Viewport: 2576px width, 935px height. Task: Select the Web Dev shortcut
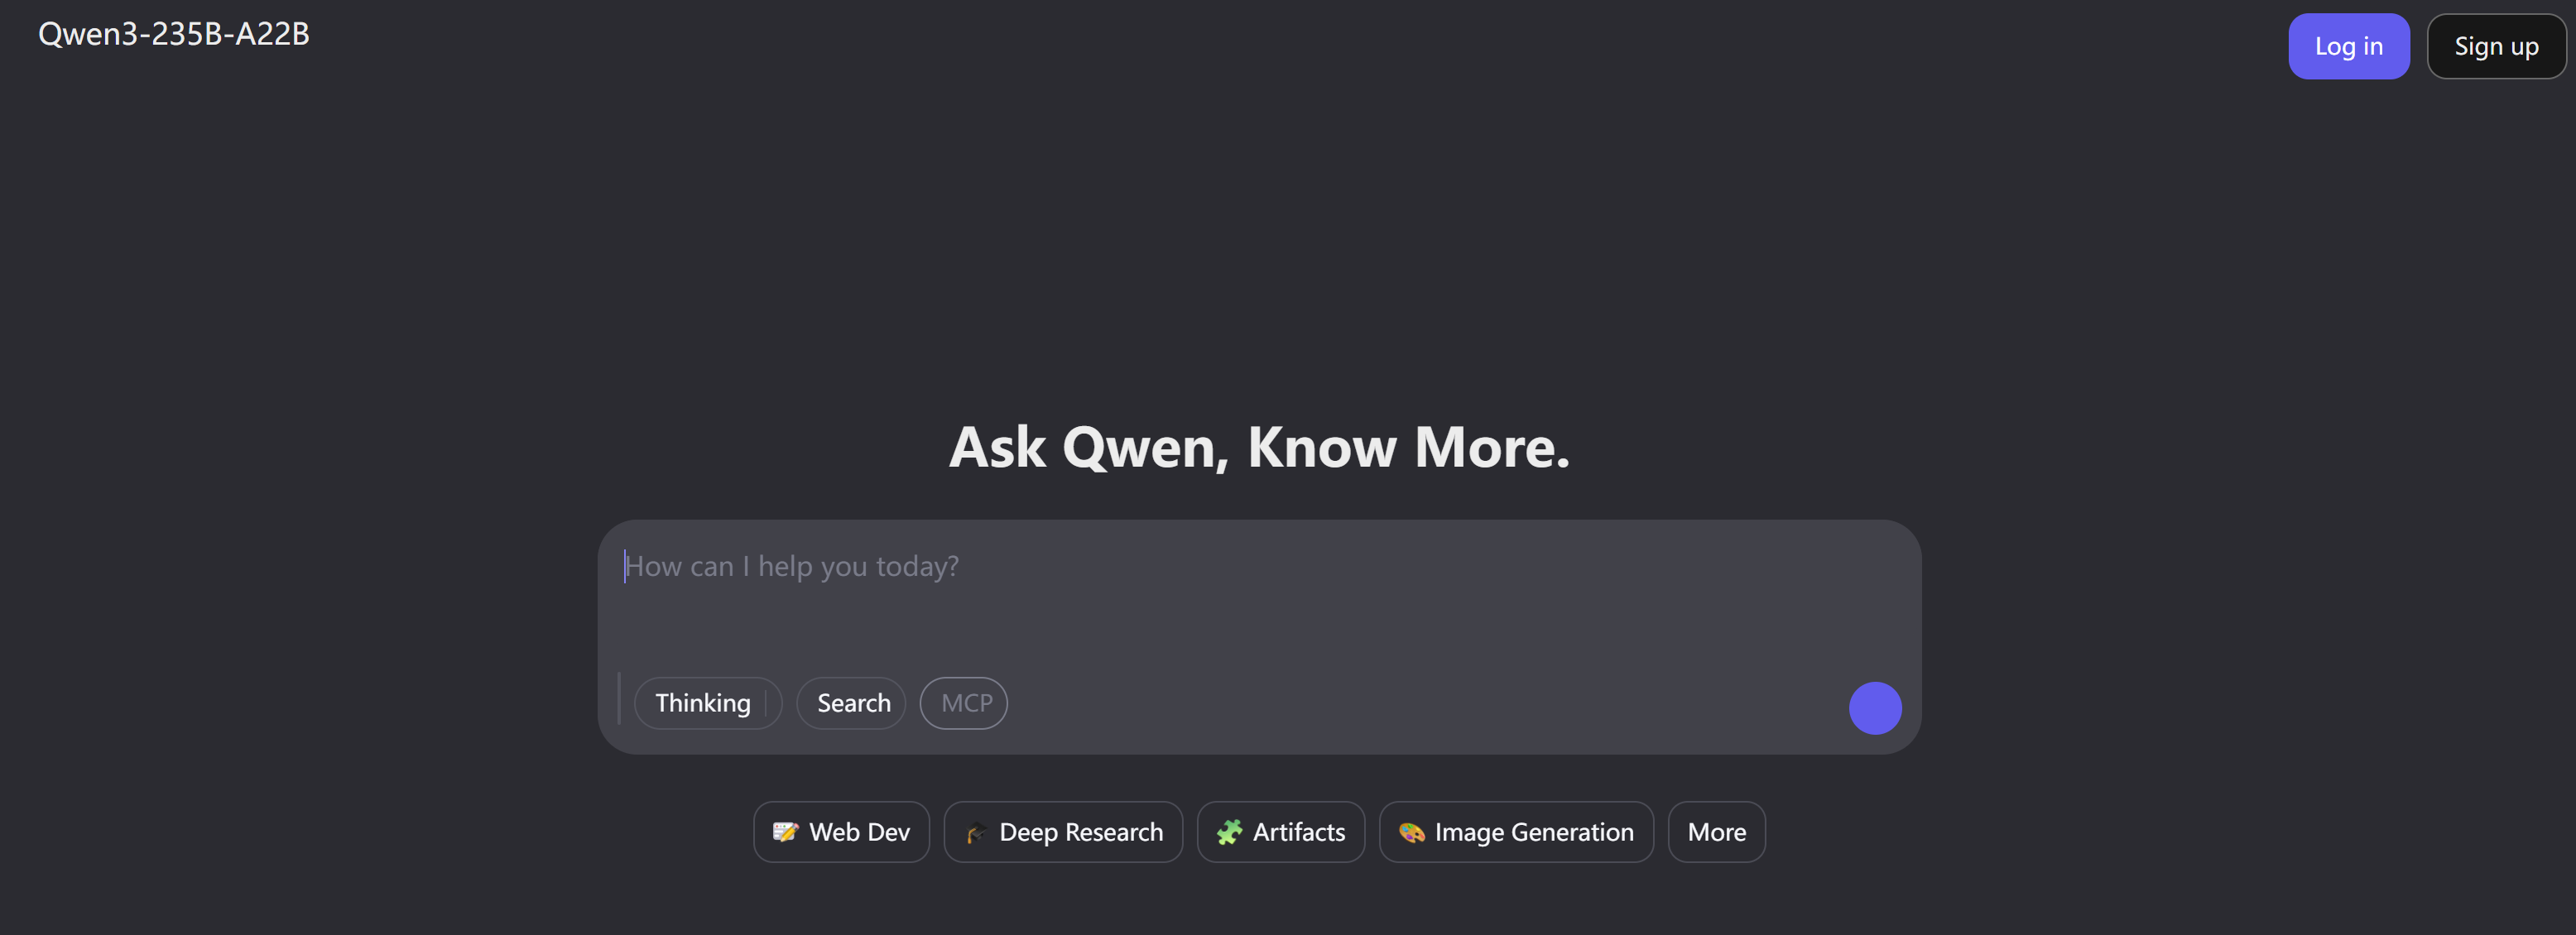(841, 832)
